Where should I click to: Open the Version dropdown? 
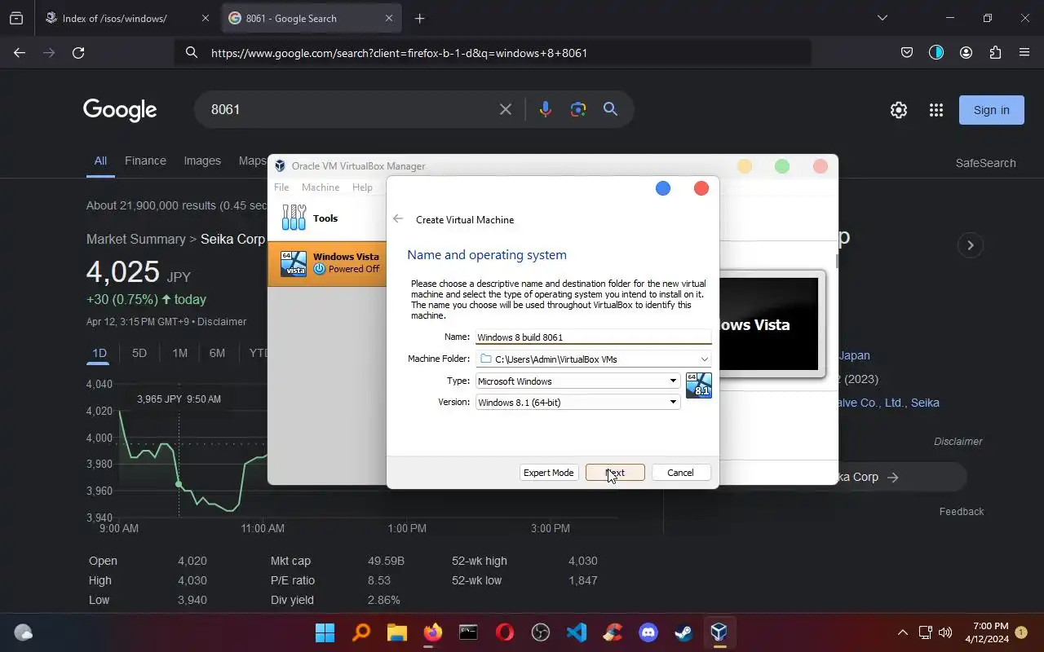pos(577,402)
